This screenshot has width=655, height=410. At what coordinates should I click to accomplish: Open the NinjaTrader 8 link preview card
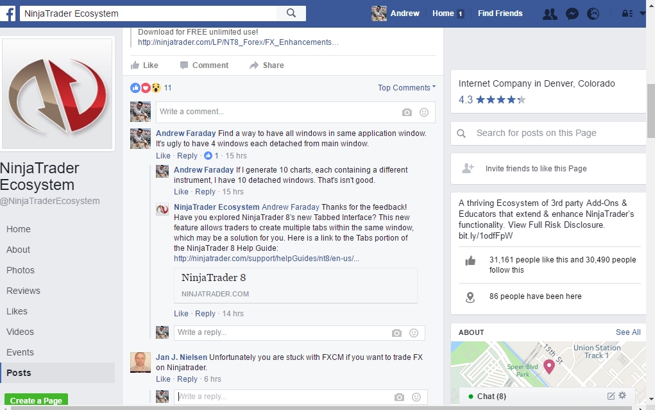coord(296,286)
